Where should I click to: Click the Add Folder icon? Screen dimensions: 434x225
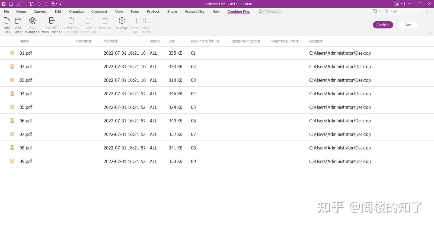(18, 21)
